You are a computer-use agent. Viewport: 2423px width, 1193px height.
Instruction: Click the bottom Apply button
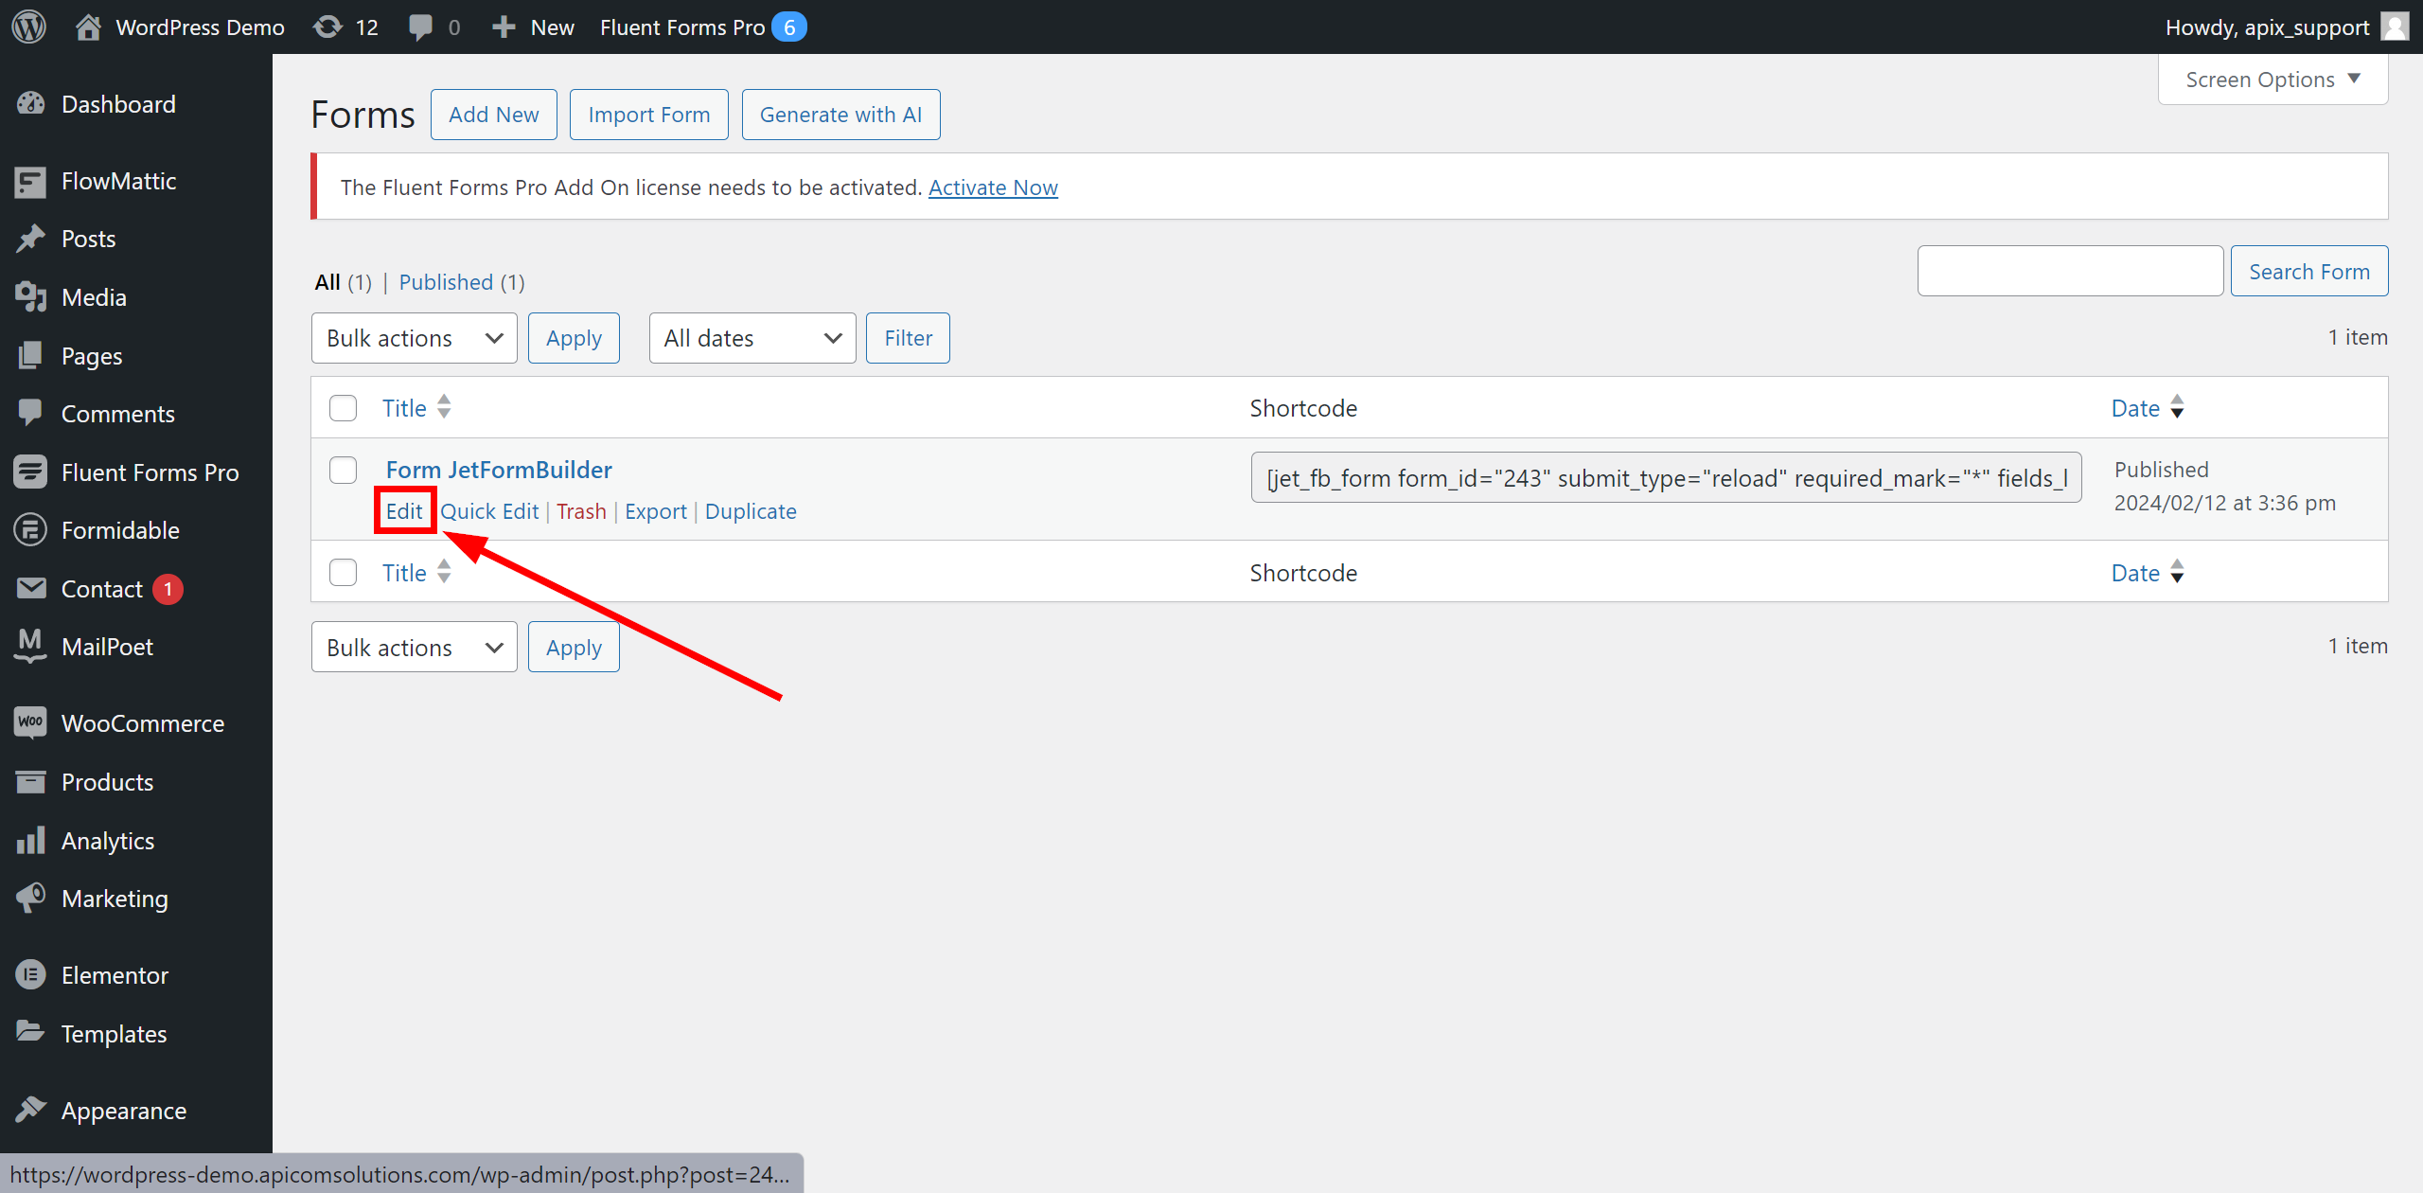(x=574, y=648)
